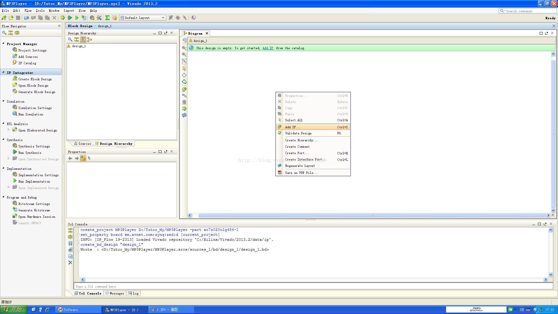Switch to the Messages tab
558x314 pixels.
tap(115, 293)
